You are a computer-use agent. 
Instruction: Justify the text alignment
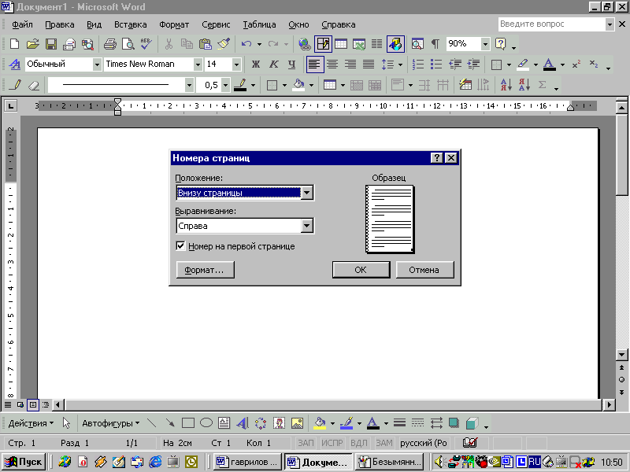point(369,65)
